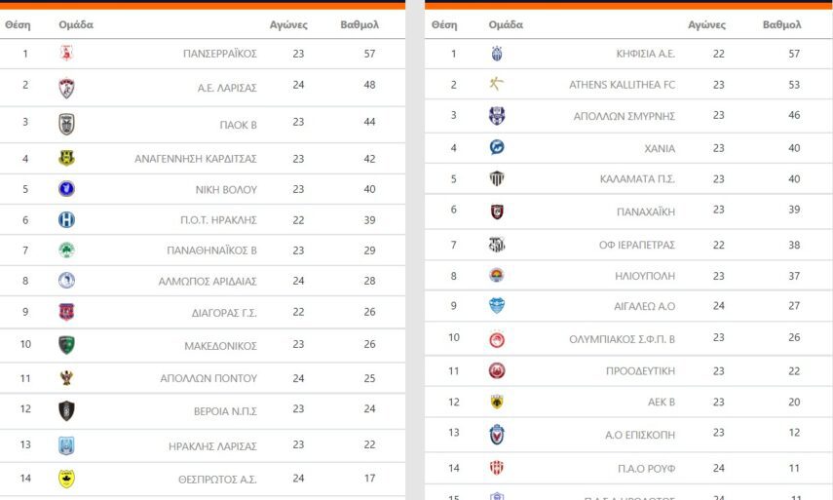Click the Ομάδα header in left table
833x500 pixels.
pos(76,24)
